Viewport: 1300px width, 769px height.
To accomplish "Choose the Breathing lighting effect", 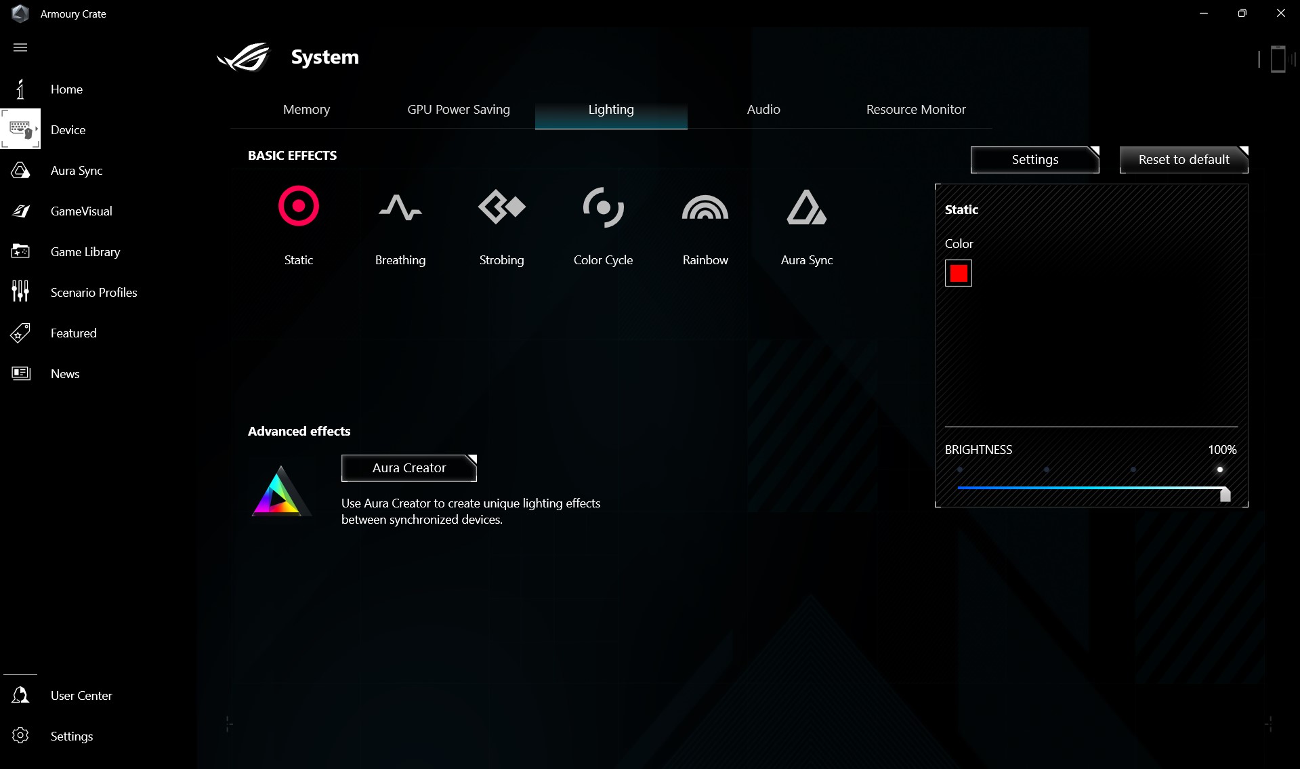I will point(400,207).
